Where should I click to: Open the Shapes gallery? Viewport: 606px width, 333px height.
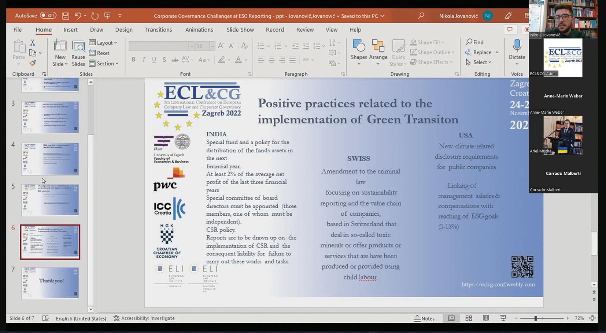tap(359, 53)
